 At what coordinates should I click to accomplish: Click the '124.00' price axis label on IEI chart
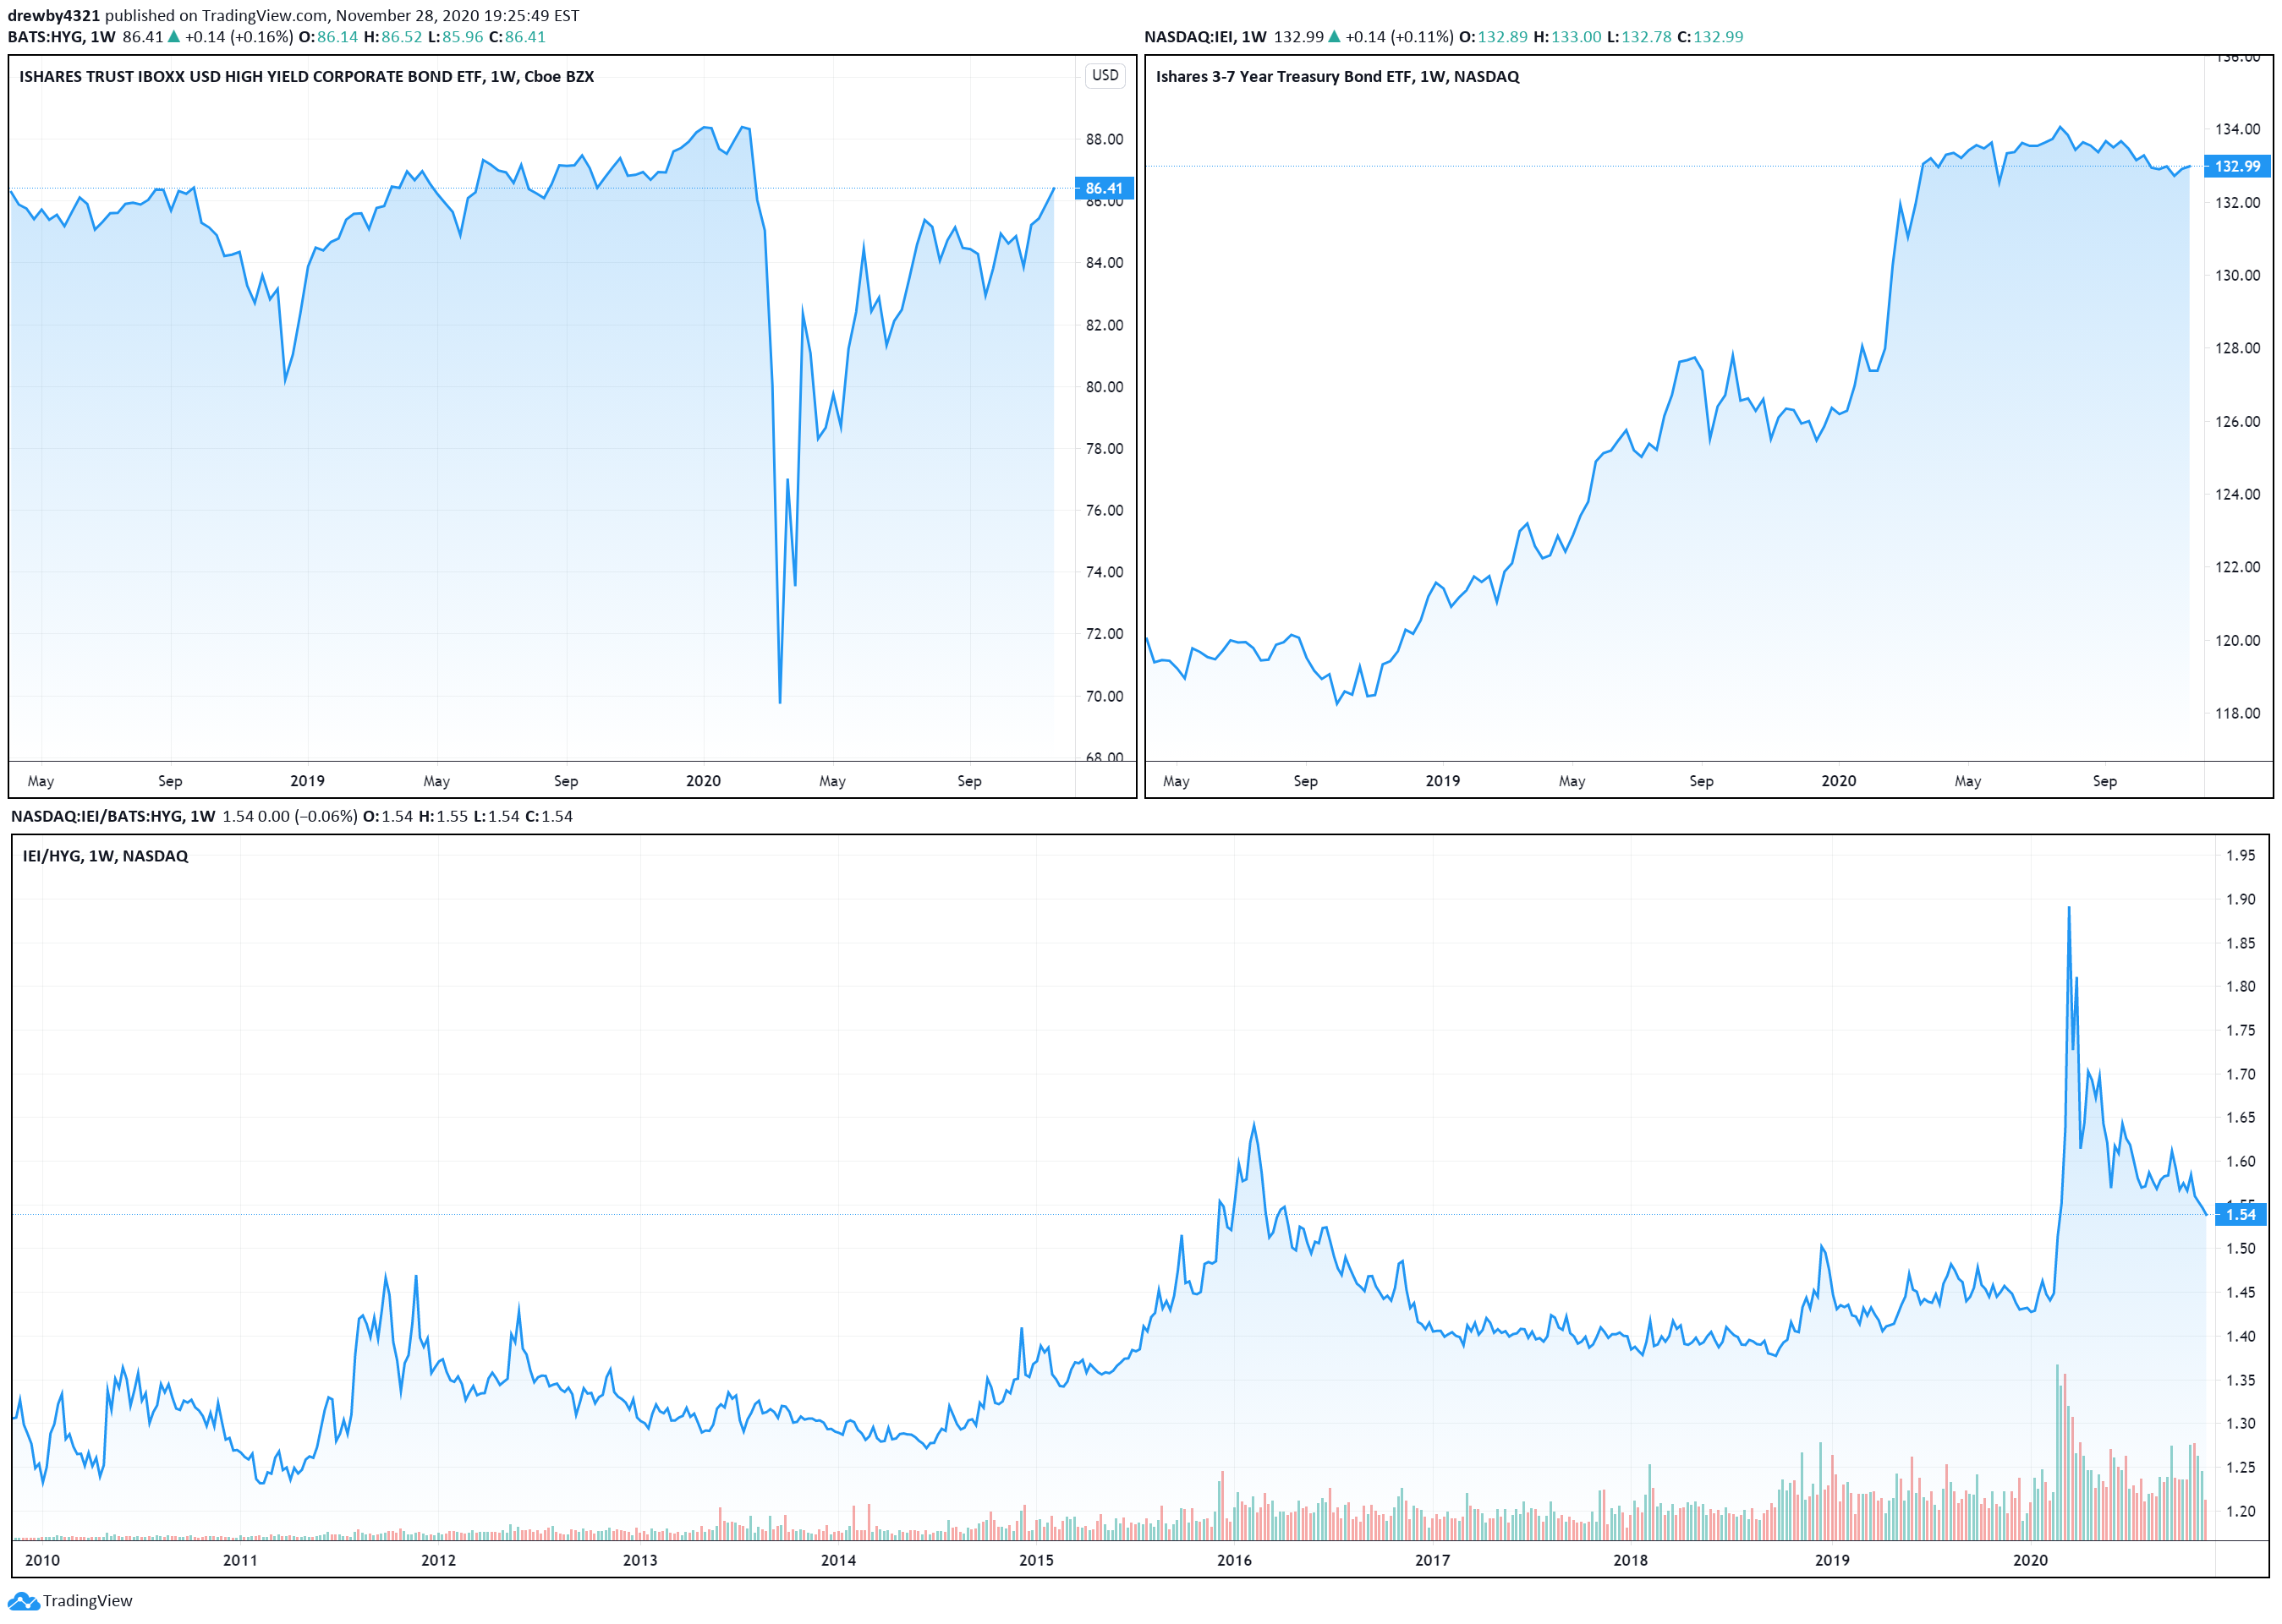[2237, 494]
